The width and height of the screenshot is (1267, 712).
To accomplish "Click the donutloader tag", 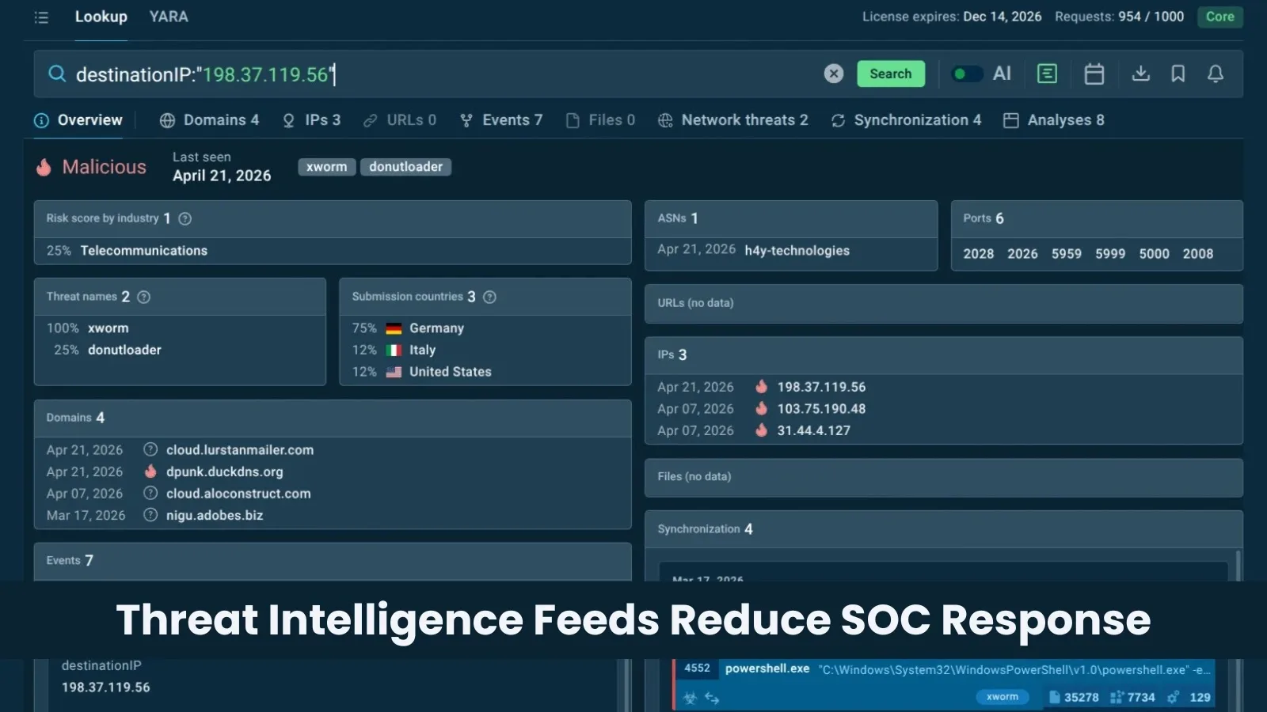I will click(405, 167).
